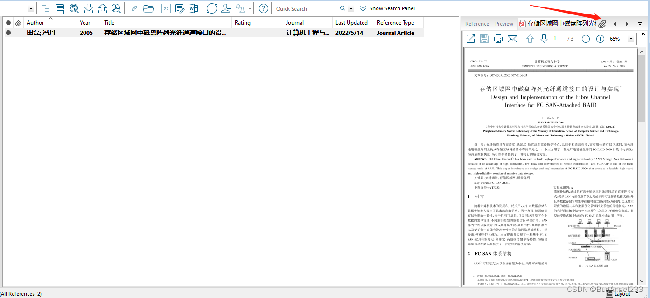Click the Insert Citation quotation icon
Viewport: 650px width, 298px height.
(x=166, y=8)
